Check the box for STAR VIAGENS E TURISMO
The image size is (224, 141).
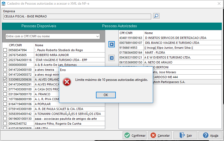point(5,60)
